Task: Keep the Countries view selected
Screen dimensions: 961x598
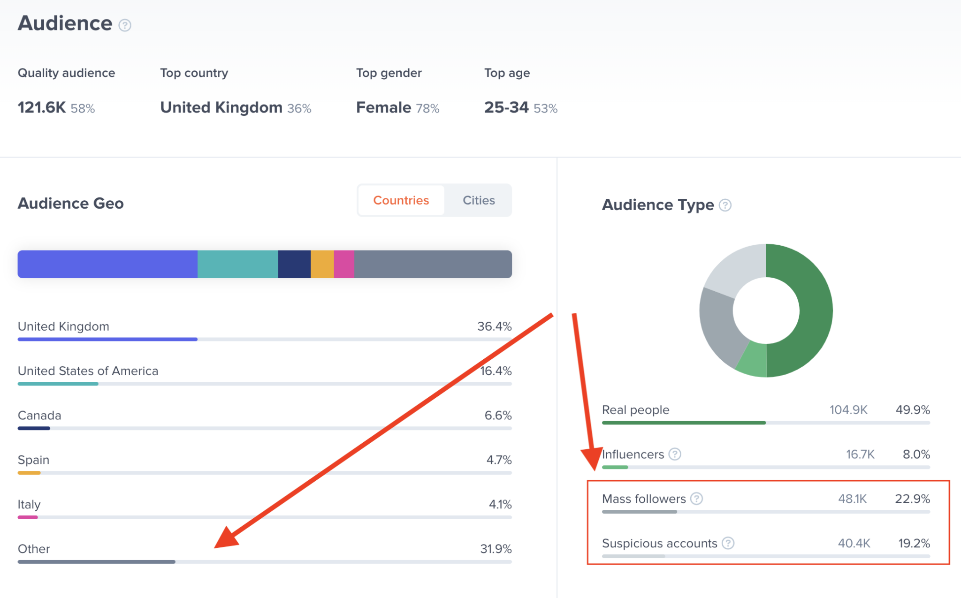Action: tap(401, 200)
